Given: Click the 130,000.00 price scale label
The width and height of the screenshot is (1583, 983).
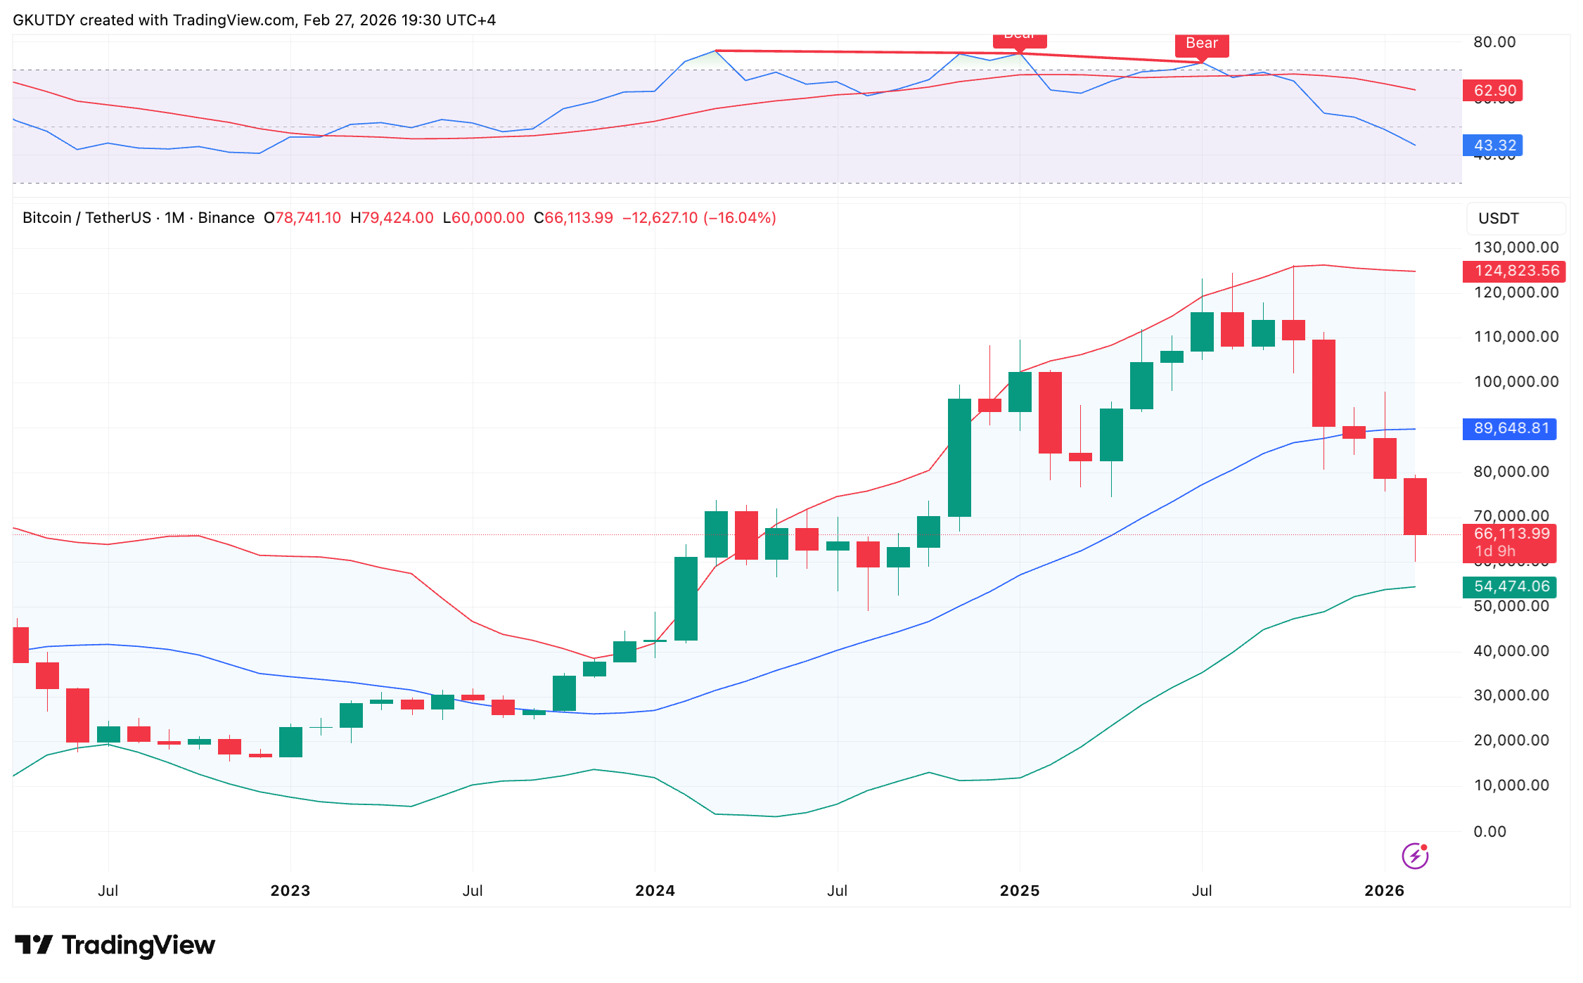Looking at the screenshot, I should pyautogui.click(x=1515, y=248).
